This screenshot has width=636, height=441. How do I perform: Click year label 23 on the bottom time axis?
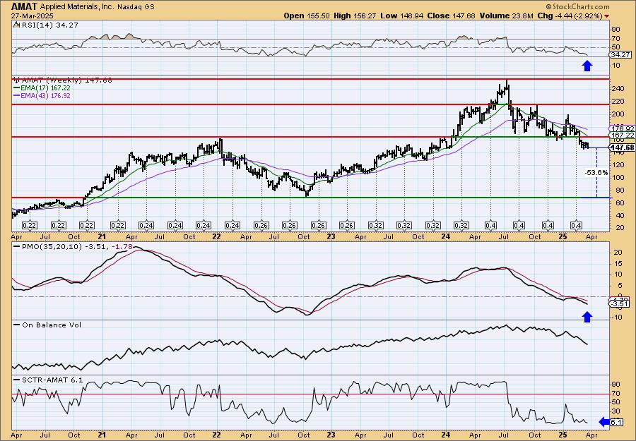coord(331,435)
